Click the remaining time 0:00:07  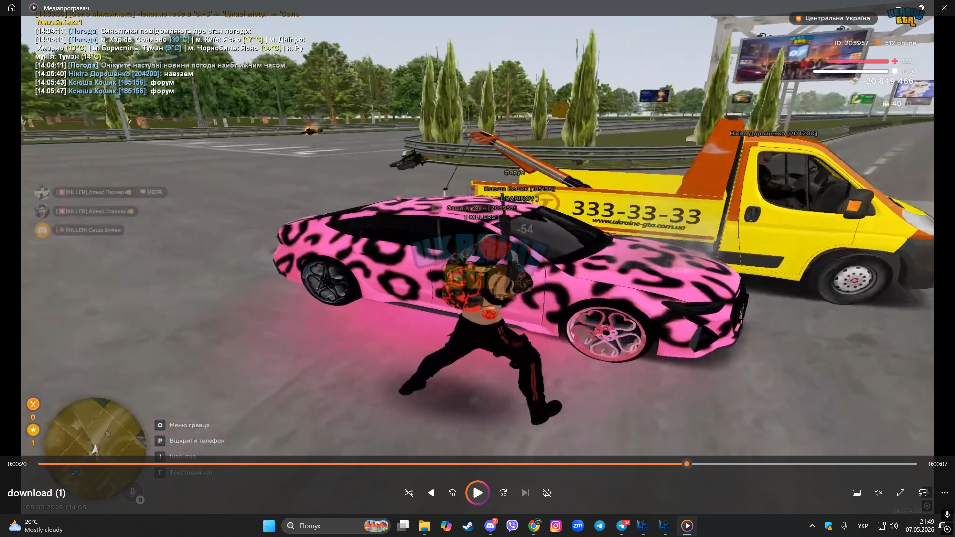click(x=938, y=464)
